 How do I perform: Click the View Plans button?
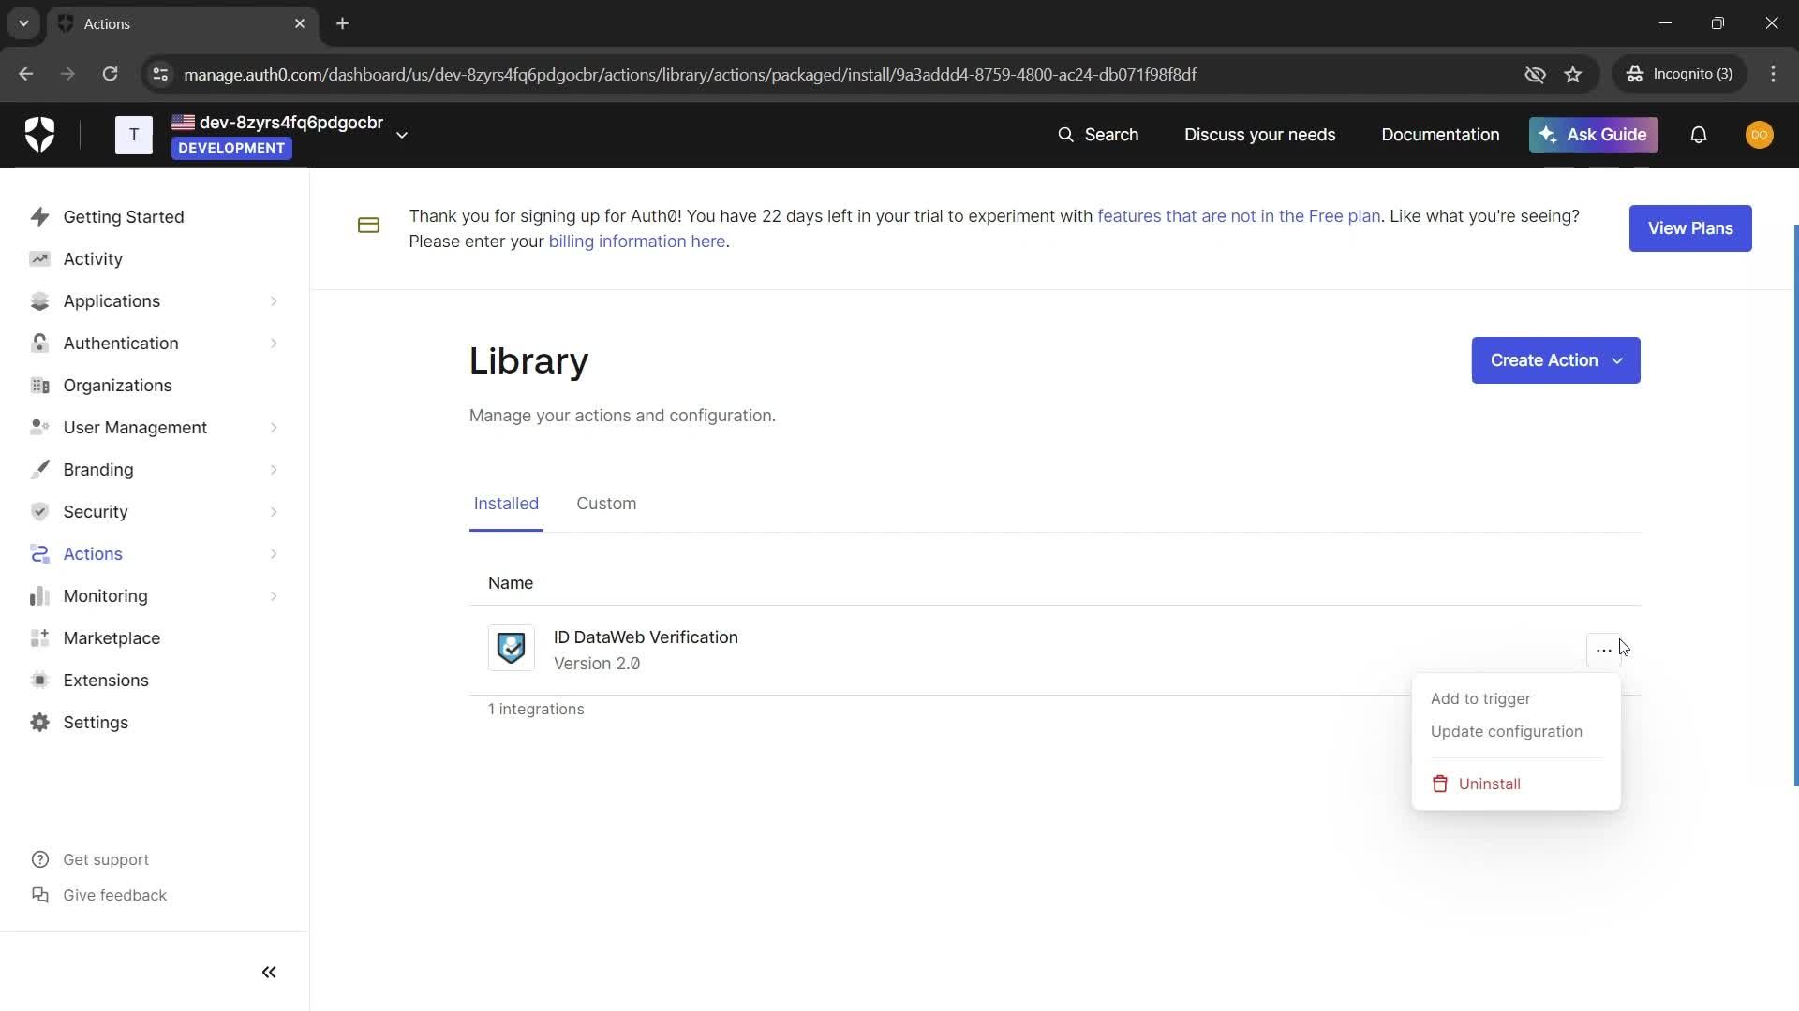click(1690, 228)
